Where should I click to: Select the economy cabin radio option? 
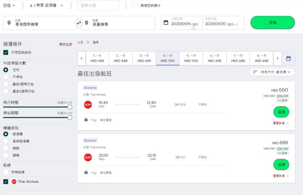tap(6, 134)
